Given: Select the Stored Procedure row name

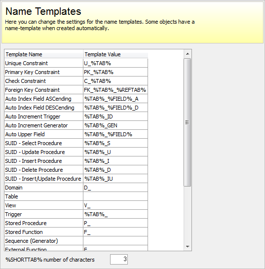Looking at the screenshot, I should click(44, 224).
